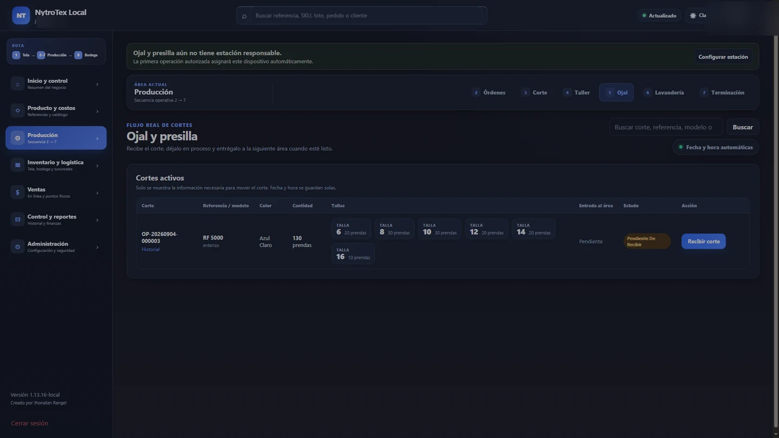Image resolution: width=779 pixels, height=438 pixels.
Task: Select the order number OP-20260904-000003
Action: [160, 237]
